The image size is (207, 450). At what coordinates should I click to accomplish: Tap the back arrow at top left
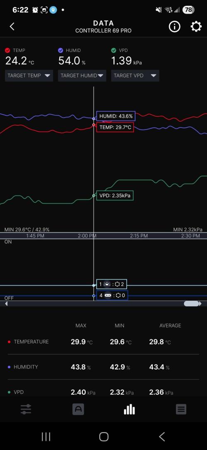point(12,27)
